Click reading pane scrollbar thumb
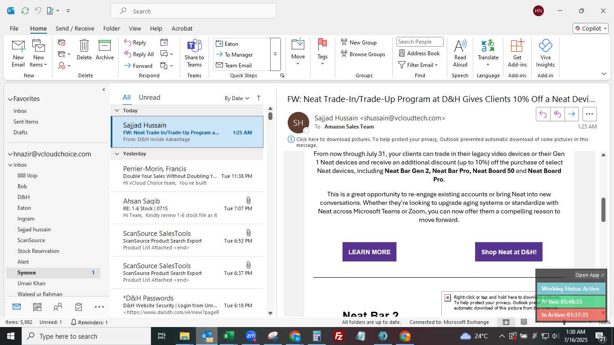The width and height of the screenshot is (614, 345). tap(604, 210)
